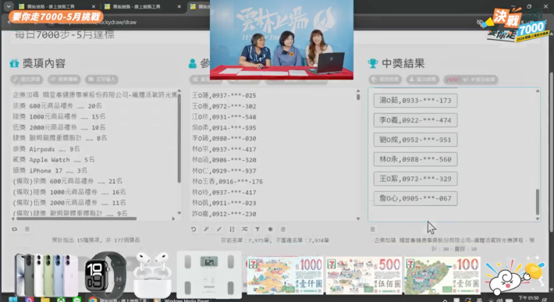
Task: Click participant row 林O玉香,0916-***-176
Action: click(x=228, y=182)
